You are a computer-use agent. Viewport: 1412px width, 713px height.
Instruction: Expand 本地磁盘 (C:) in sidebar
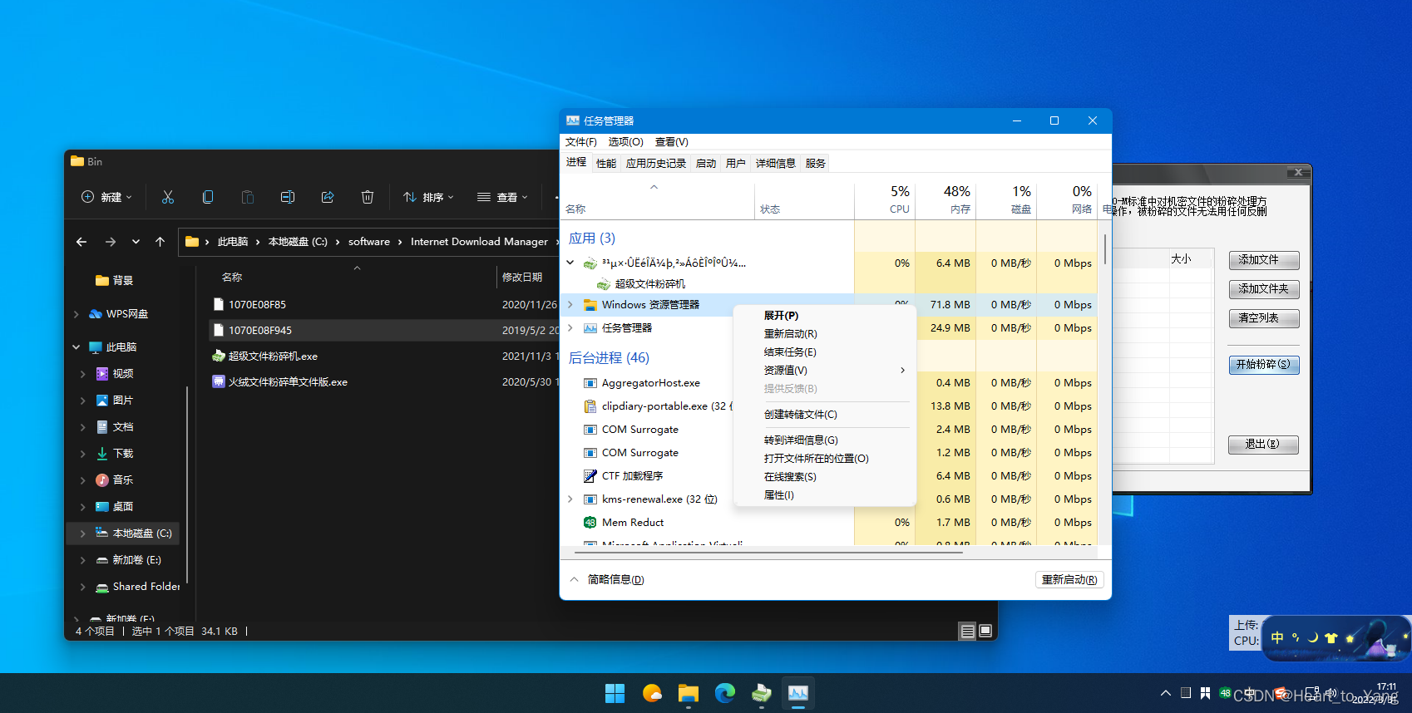tap(82, 534)
